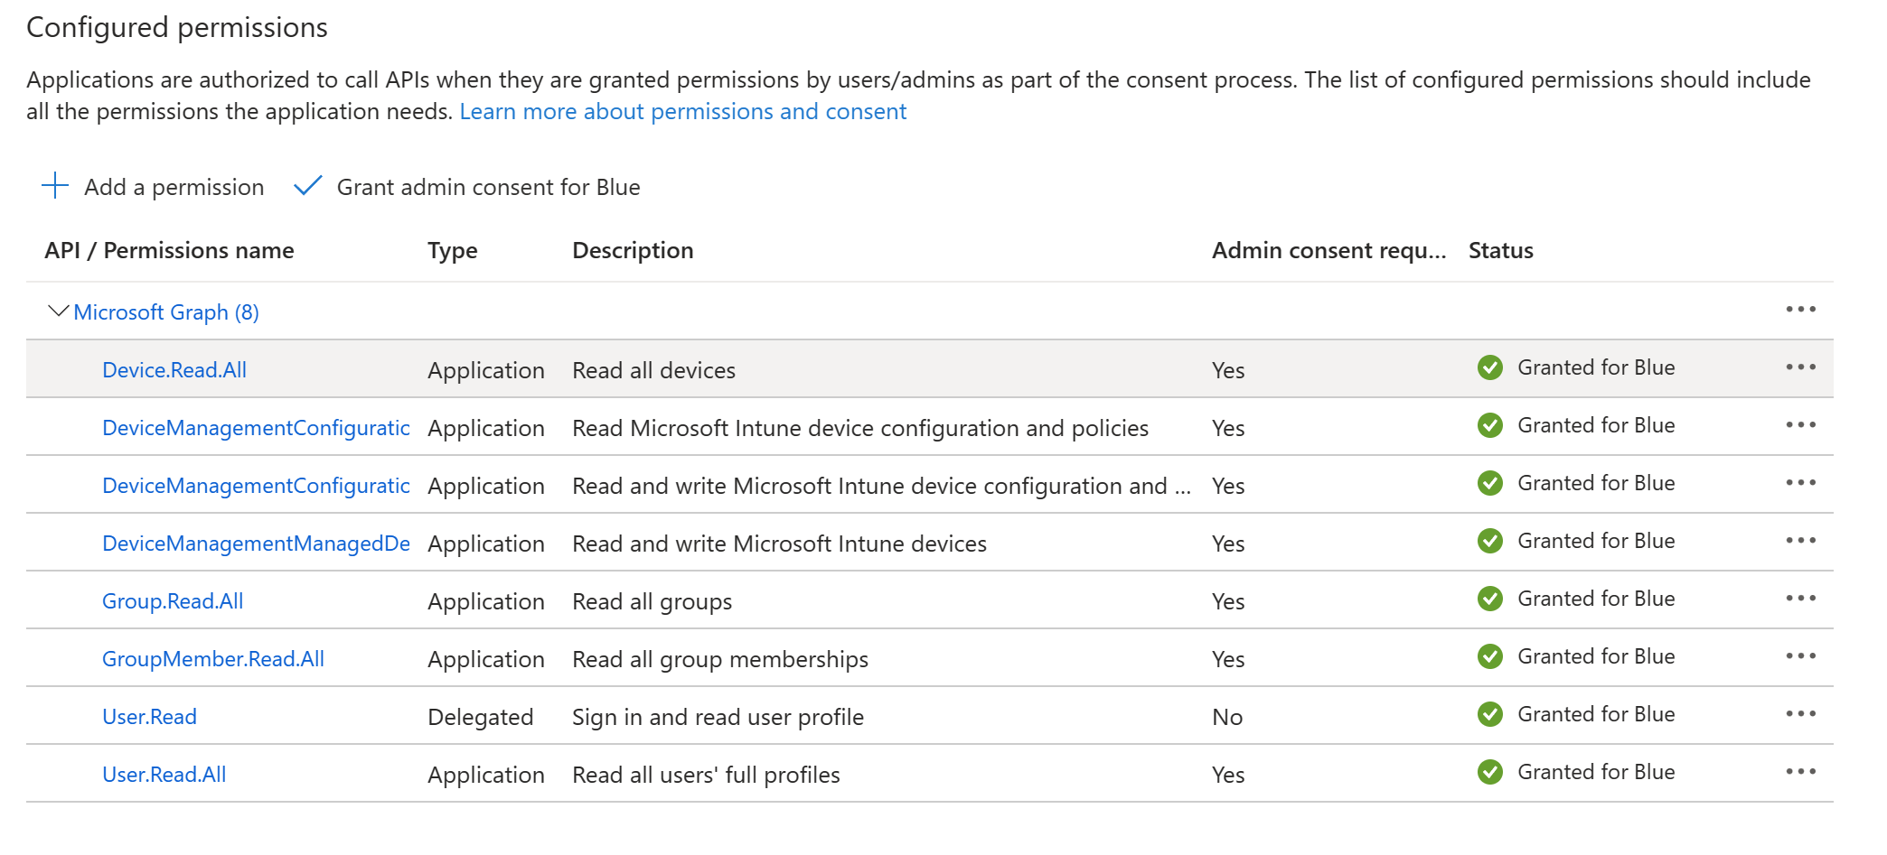Open the GroupMember.Read.All permission link

(213, 659)
